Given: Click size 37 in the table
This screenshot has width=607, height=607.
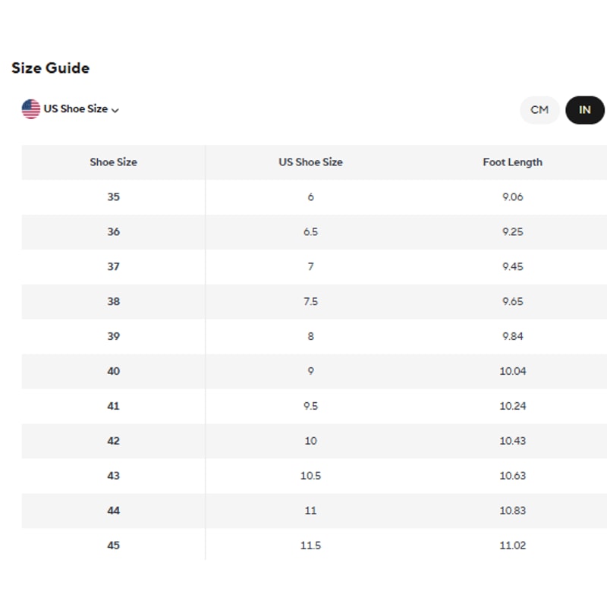Looking at the screenshot, I should (113, 267).
